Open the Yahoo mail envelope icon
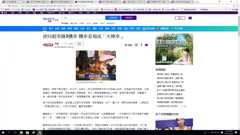240x135 pixels. point(190,18)
